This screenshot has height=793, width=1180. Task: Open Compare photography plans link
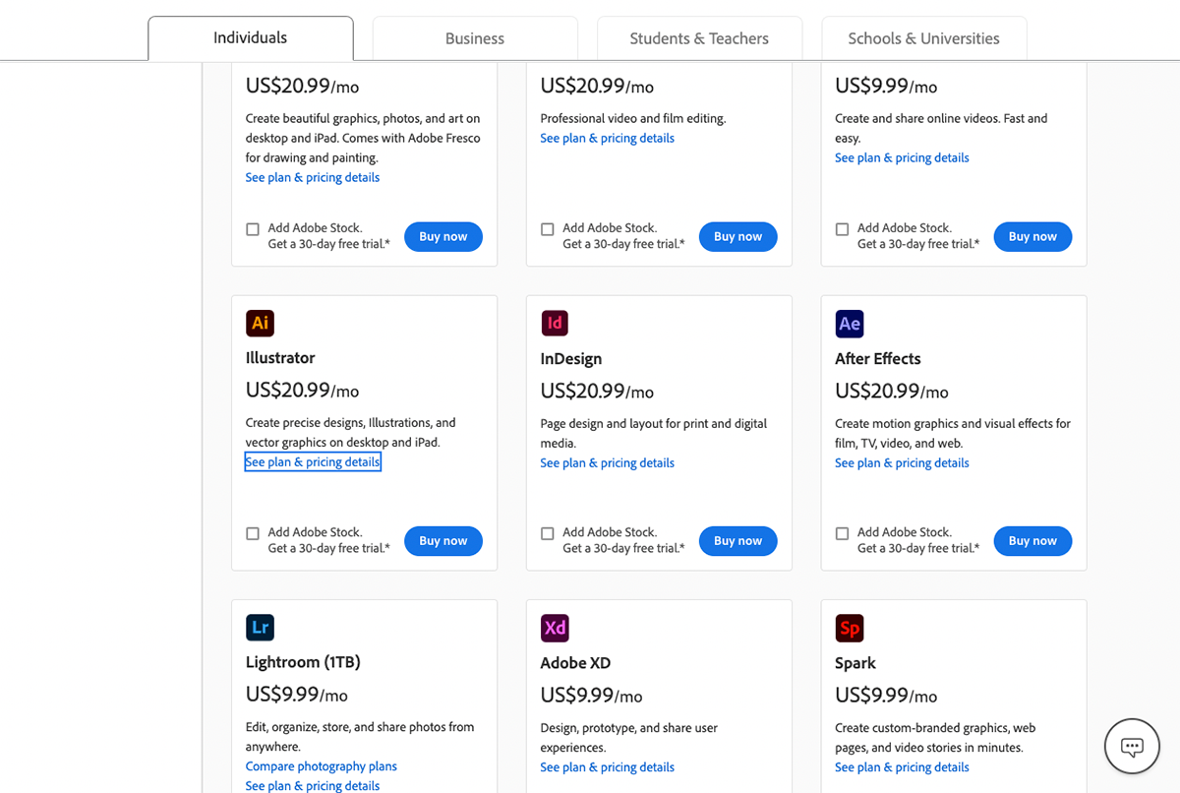point(321,765)
